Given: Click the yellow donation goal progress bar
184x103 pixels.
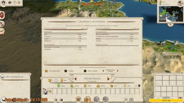Looking at the screenshot, I should (x=166, y=100).
